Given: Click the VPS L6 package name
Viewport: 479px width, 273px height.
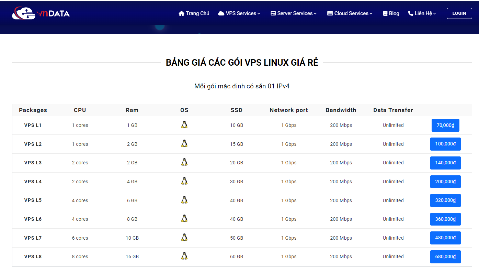Looking at the screenshot, I should pos(33,219).
